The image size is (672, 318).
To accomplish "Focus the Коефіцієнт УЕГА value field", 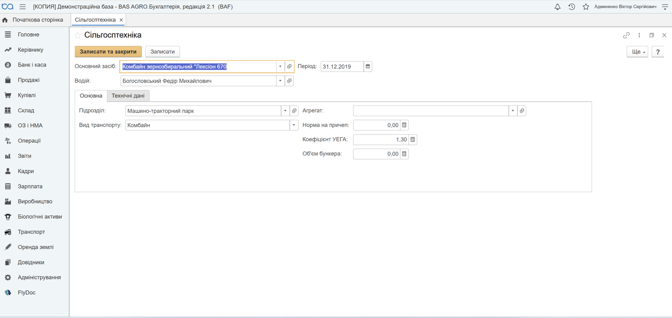I will [x=381, y=140].
